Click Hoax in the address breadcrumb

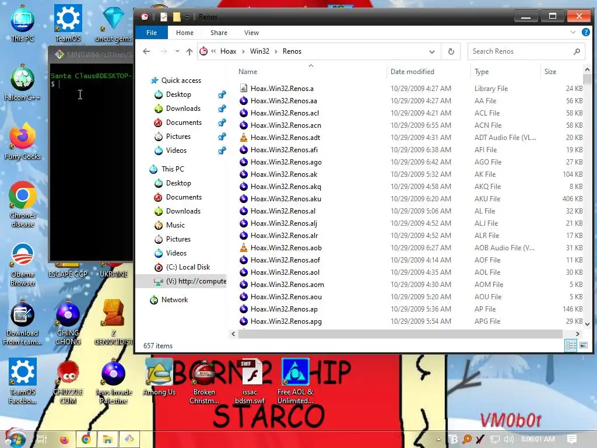[228, 51]
